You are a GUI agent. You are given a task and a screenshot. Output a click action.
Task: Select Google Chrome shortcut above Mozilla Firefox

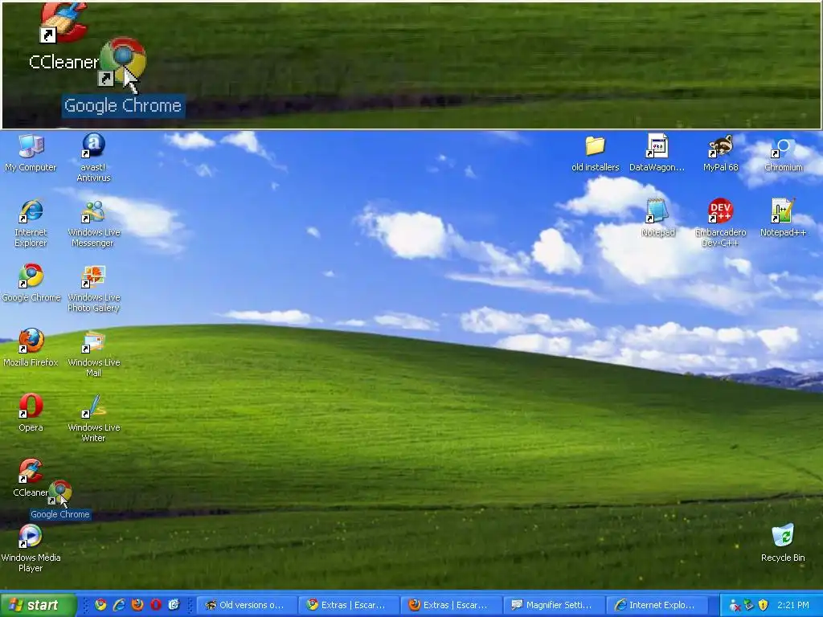point(31,283)
